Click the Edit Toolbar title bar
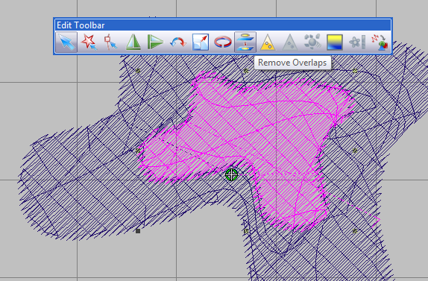Viewport: 428px width, 281px height. click(223, 25)
